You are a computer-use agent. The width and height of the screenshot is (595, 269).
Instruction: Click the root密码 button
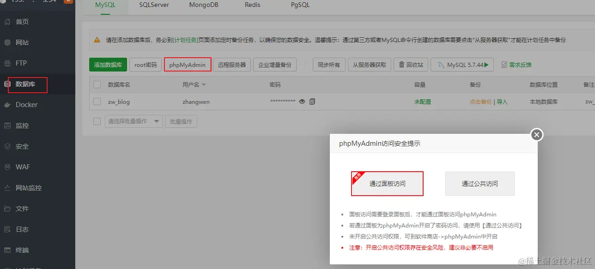(146, 65)
